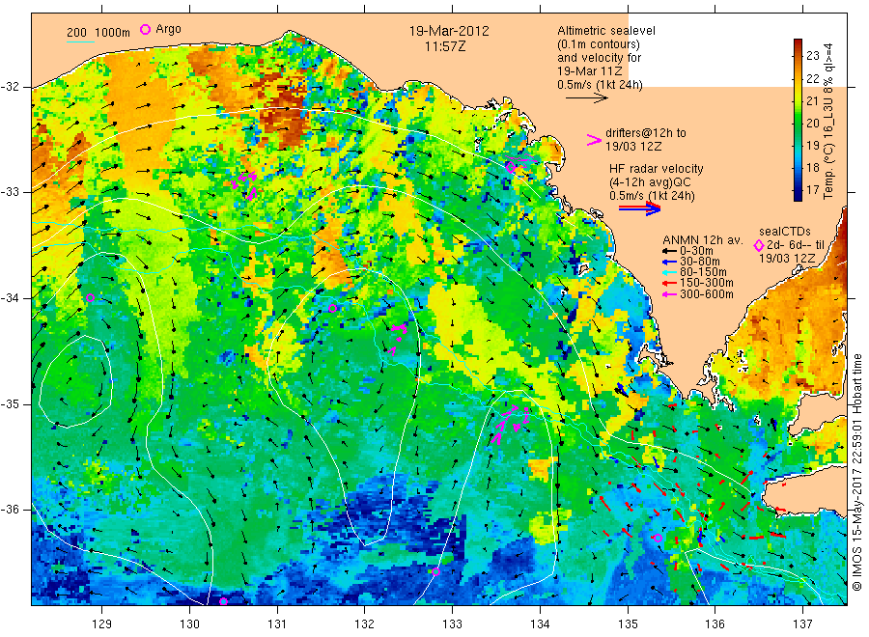Click the cyan arrow beside 80-150m
Screen dimensions: 869x637
coord(669,272)
